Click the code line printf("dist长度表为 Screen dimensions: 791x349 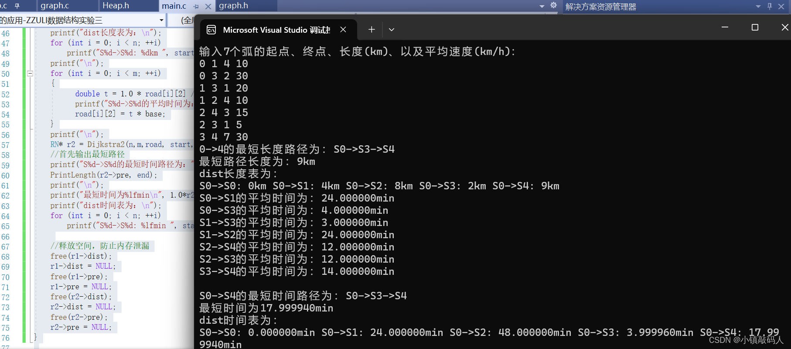coord(106,33)
